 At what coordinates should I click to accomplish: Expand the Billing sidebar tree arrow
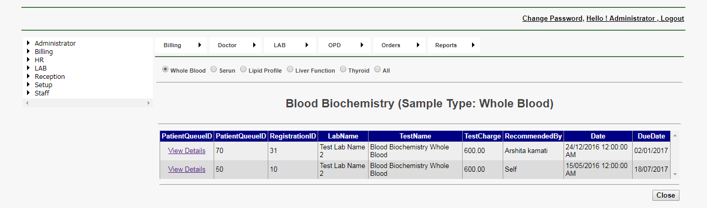click(x=28, y=52)
